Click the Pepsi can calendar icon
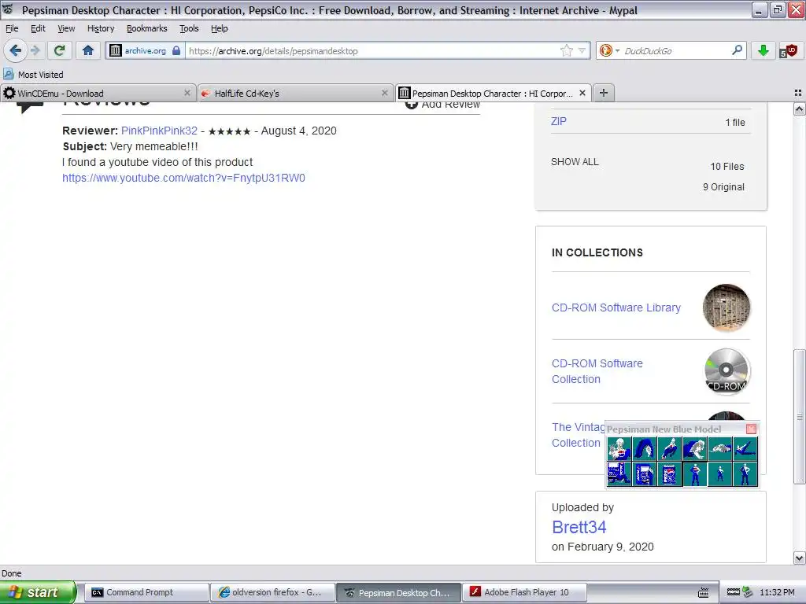 click(x=669, y=473)
